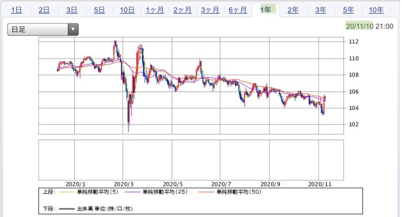Switch to the 2年 chart range

click(293, 10)
